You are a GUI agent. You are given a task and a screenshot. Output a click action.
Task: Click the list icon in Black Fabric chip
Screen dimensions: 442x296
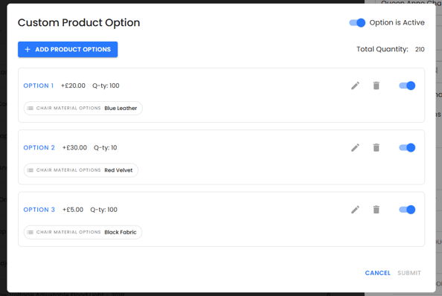point(31,232)
